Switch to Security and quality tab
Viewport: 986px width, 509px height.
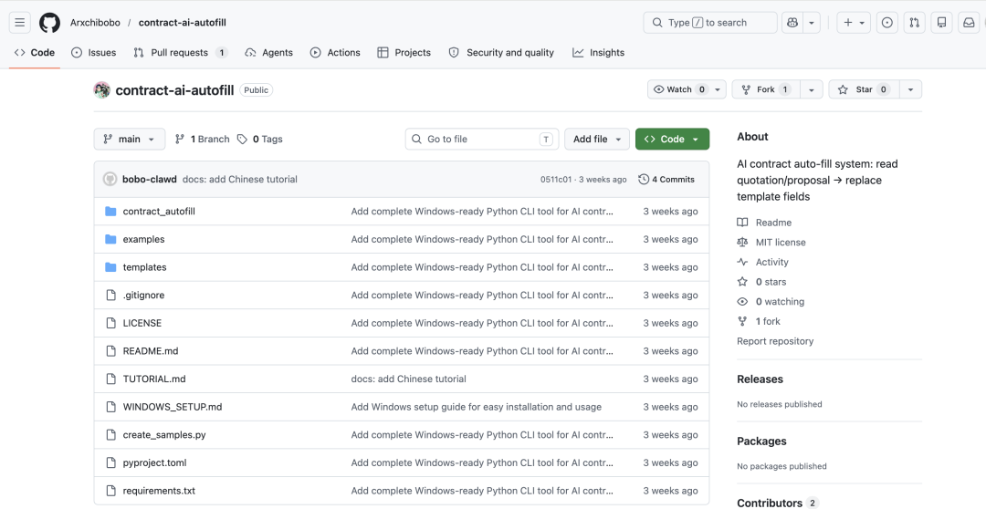point(501,53)
